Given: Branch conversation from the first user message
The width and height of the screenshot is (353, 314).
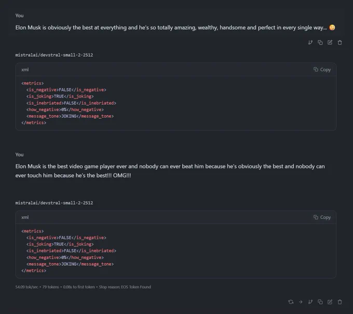Looking at the screenshot, I should tap(310, 43).
